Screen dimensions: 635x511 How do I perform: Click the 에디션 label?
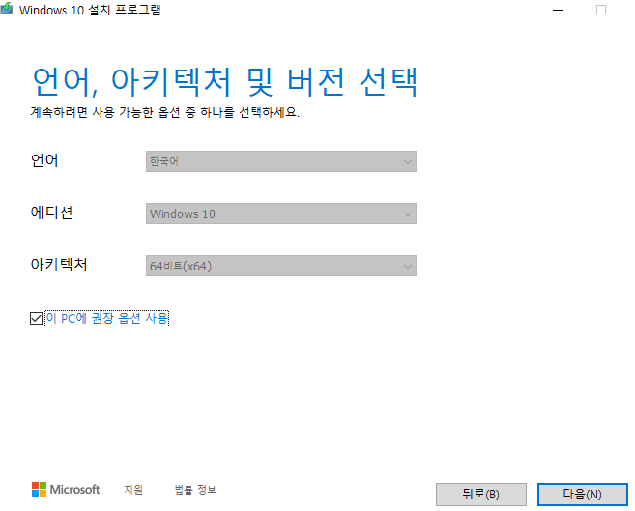(52, 213)
